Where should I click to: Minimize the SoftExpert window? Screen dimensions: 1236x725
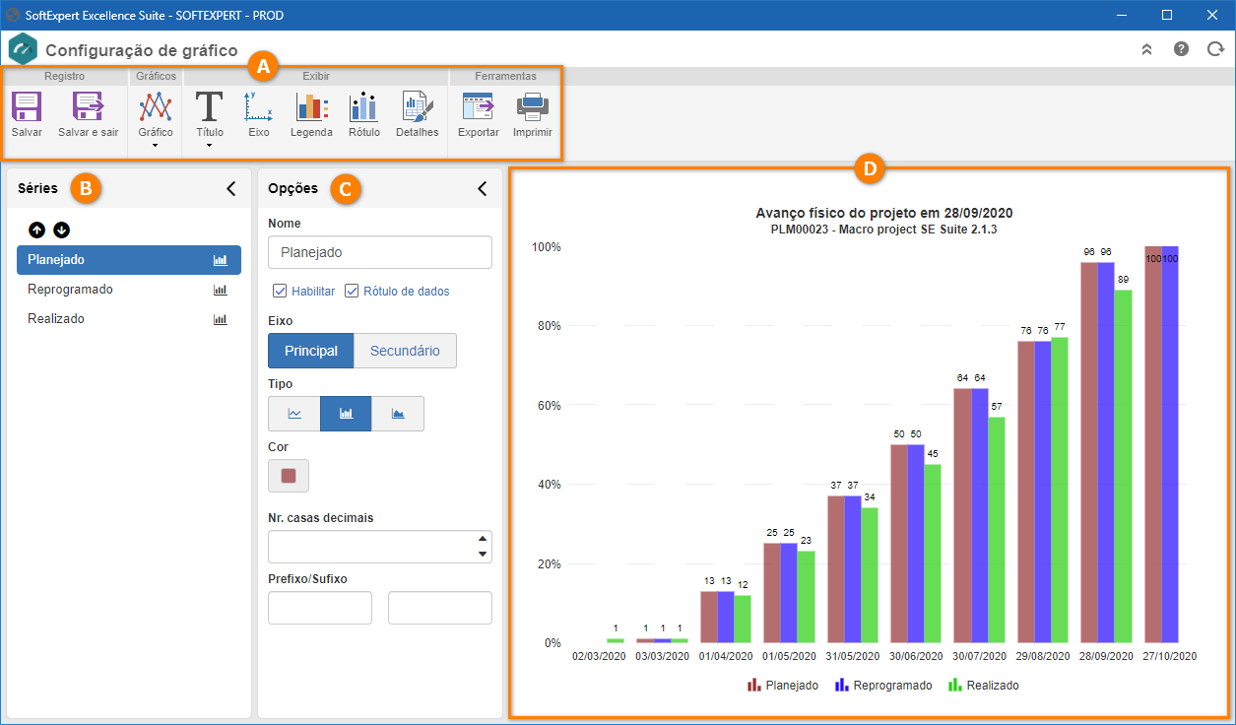click(1122, 15)
